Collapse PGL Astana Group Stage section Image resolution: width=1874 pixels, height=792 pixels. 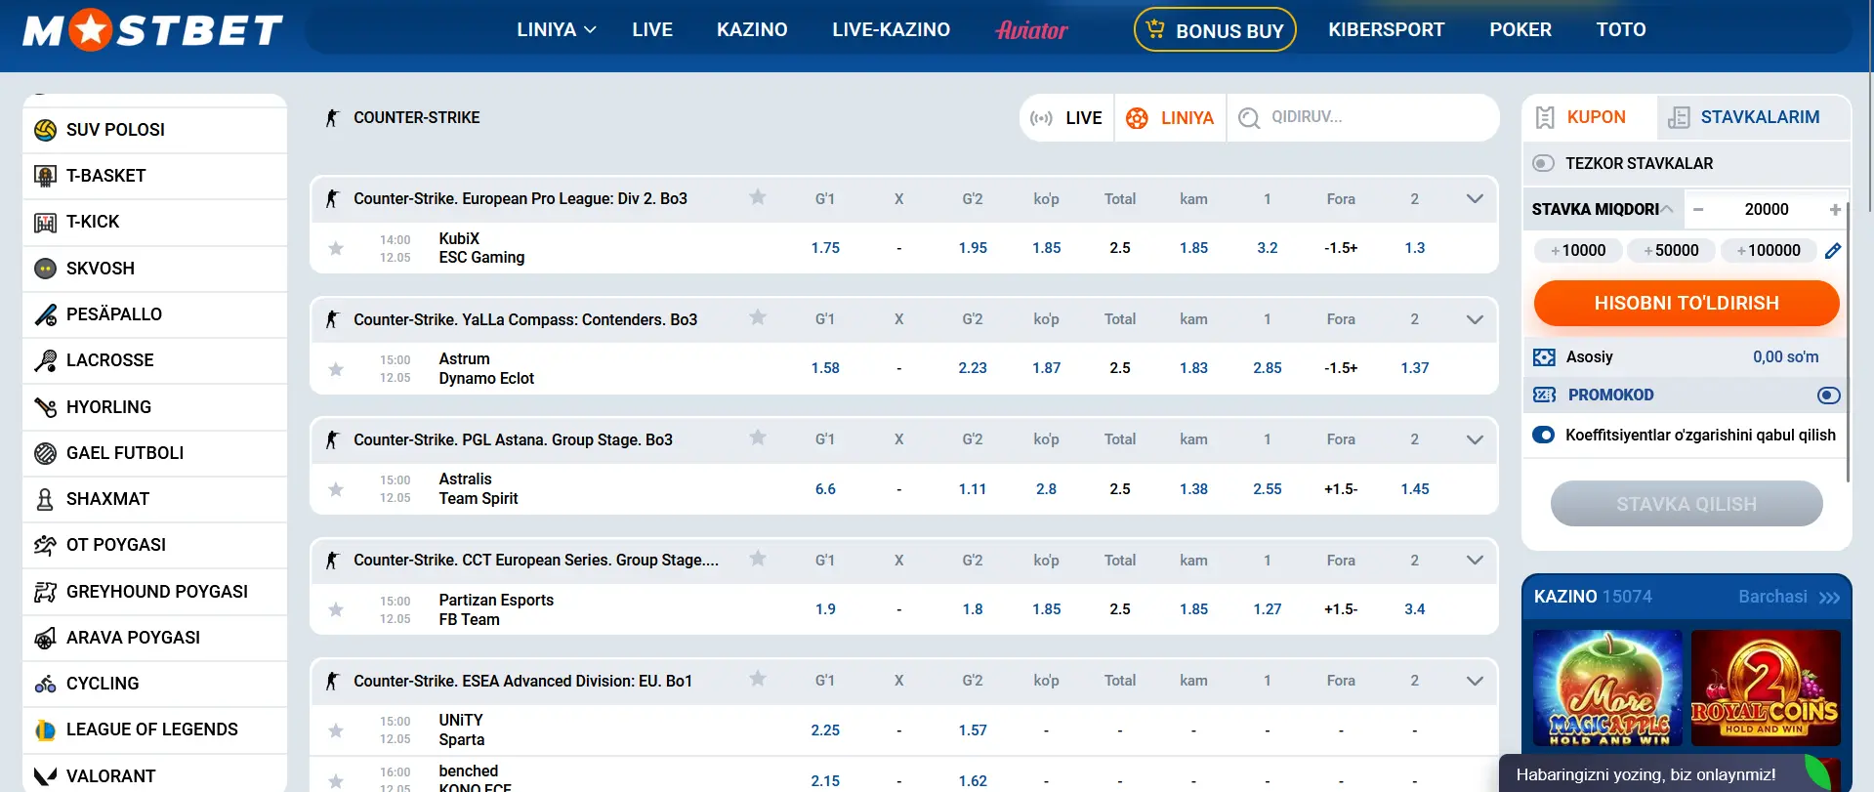1475,439
